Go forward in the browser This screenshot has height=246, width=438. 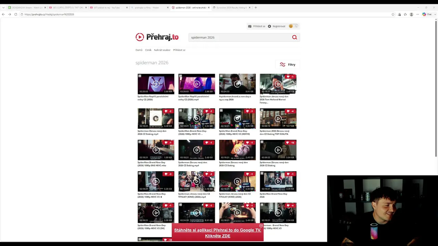[10, 14]
